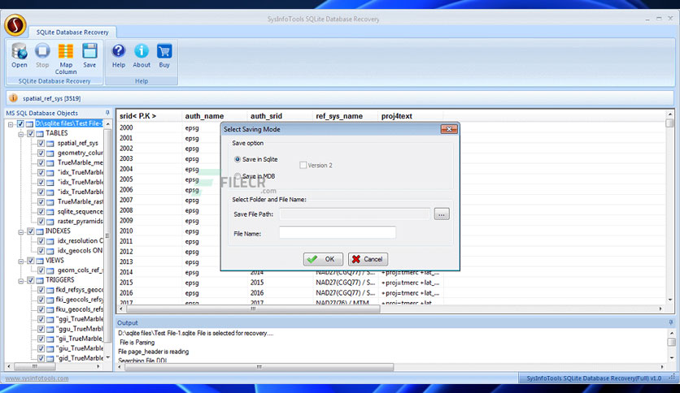Confirm with the OK button
Screen dimensions: 680x393
pyautogui.click(x=323, y=259)
